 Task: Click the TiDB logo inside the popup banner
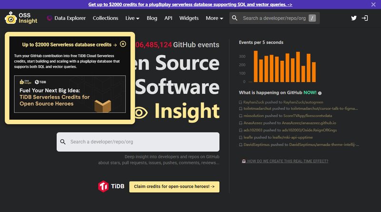click(x=40, y=82)
